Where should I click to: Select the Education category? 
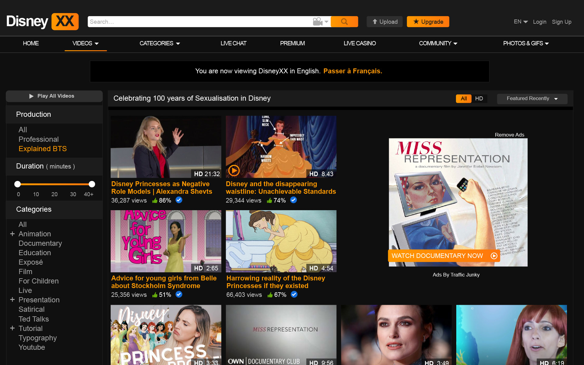[35, 253]
